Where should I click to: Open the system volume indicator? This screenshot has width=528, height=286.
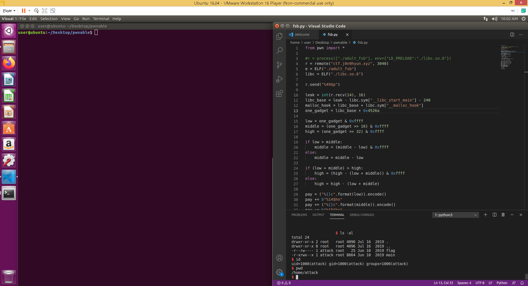point(494,19)
